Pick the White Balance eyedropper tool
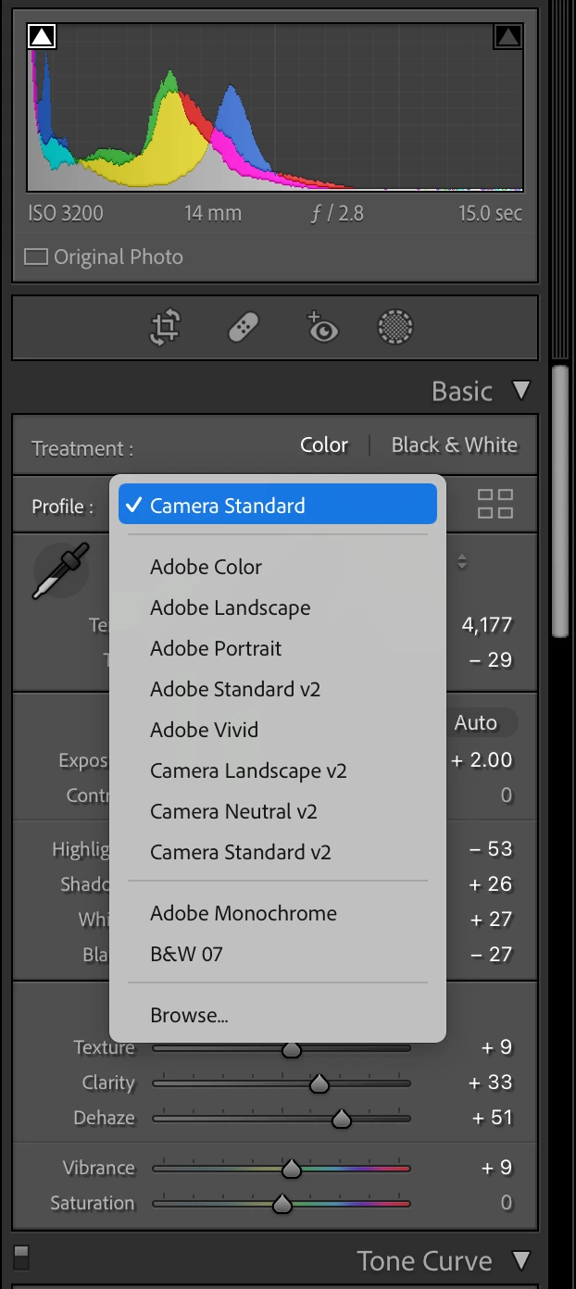The height and width of the screenshot is (1289, 576). 61,569
